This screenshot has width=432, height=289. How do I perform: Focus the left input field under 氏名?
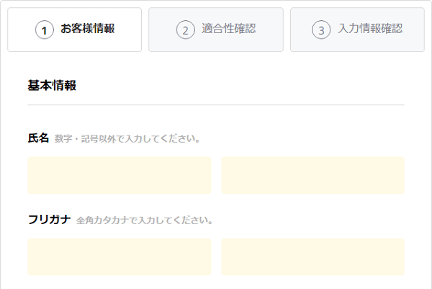click(120, 175)
